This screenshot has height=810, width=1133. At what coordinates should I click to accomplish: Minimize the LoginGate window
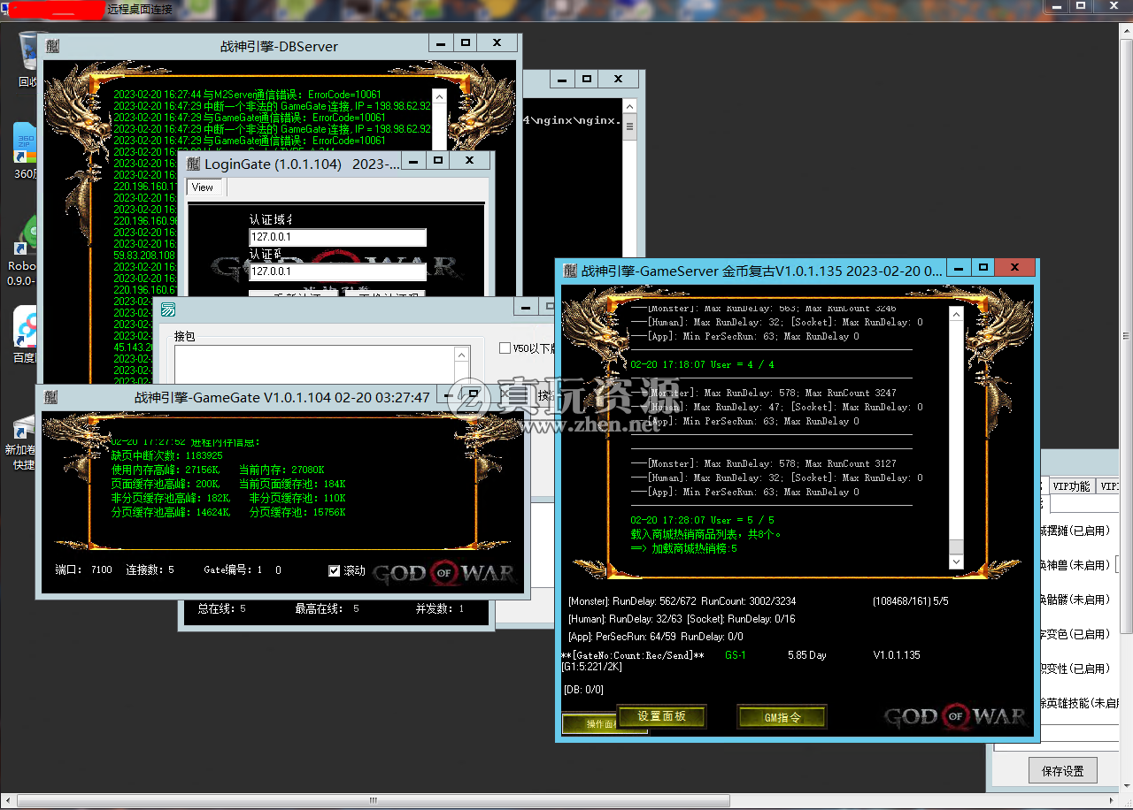412,160
